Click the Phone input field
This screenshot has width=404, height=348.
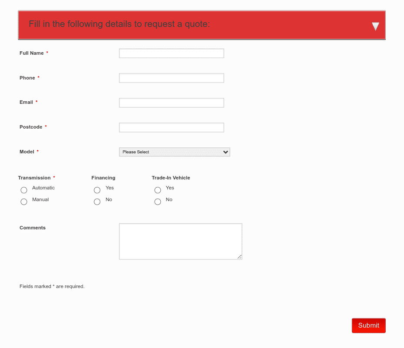click(x=171, y=78)
